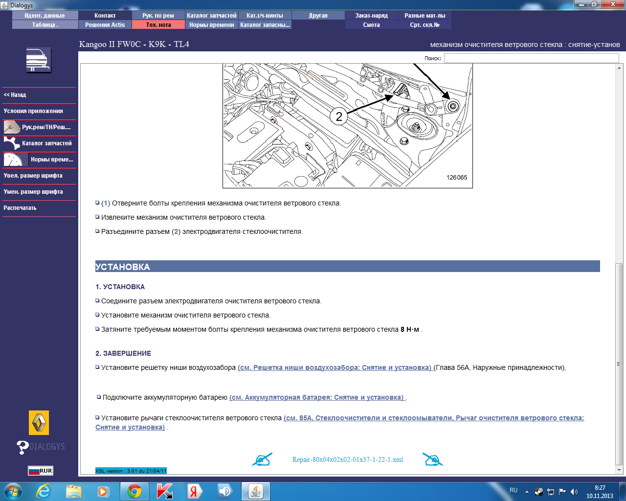This screenshot has height=501, width=626.
Task: Click the left pencil annotation icon
Action: [x=262, y=459]
